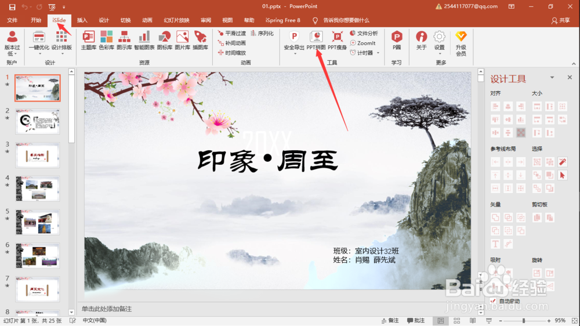Click the 平滑过渡 animation tool
The width and height of the screenshot is (580, 326).
click(x=232, y=33)
